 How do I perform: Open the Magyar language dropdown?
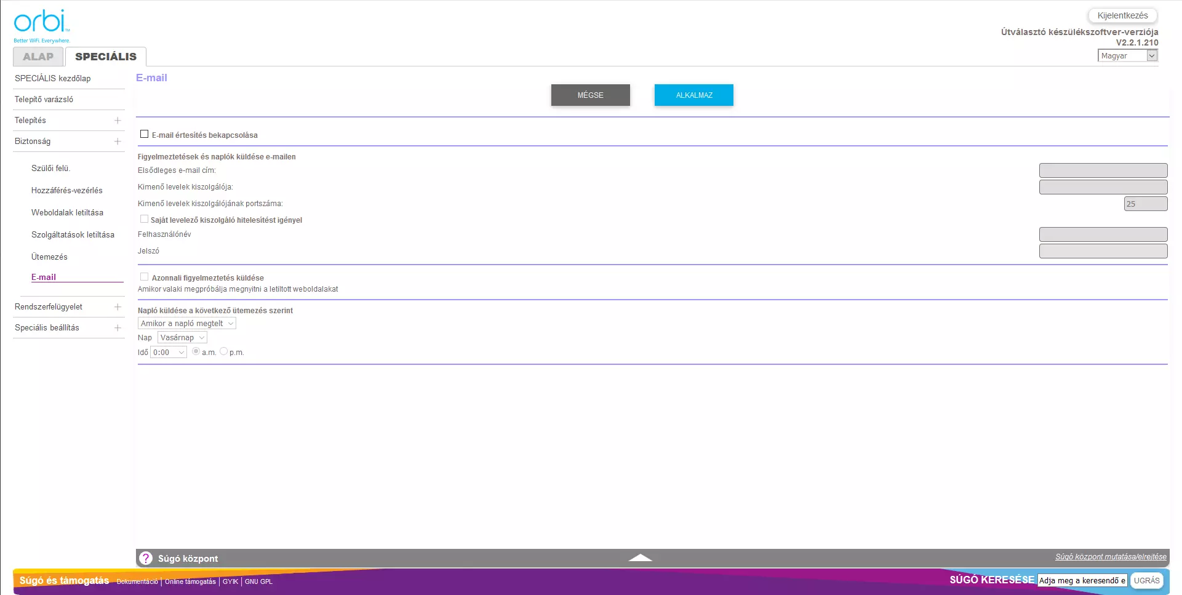tap(1127, 56)
